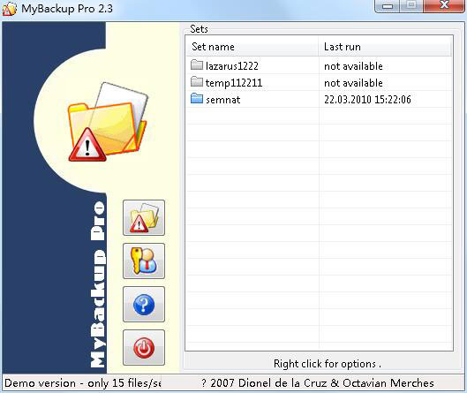Click temp112211's not available last run

[353, 83]
